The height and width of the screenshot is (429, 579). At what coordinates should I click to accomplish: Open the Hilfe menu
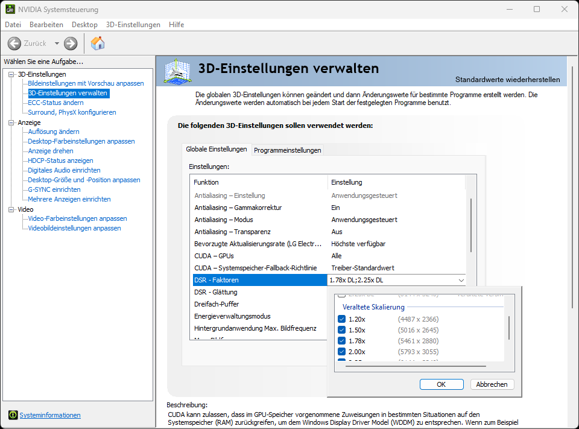pyautogui.click(x=176, y=24)
